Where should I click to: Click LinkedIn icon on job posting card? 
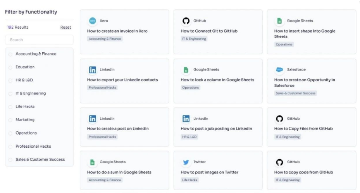tap(186, 119)
